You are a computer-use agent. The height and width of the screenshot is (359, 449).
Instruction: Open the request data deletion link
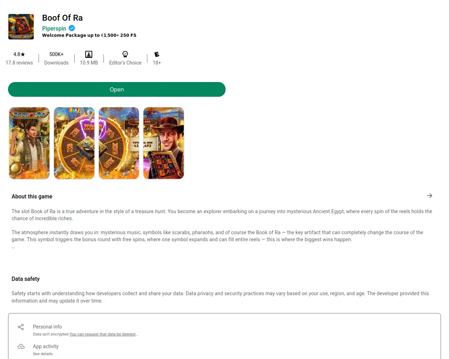[x=102, y=334]
